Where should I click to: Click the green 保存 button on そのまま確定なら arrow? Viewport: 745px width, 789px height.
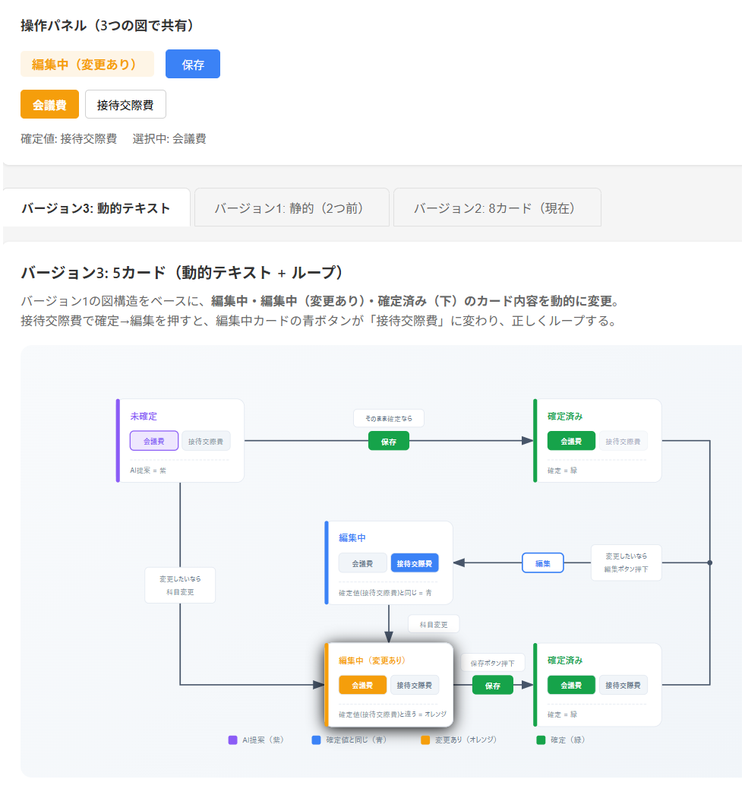click(388, 440)
